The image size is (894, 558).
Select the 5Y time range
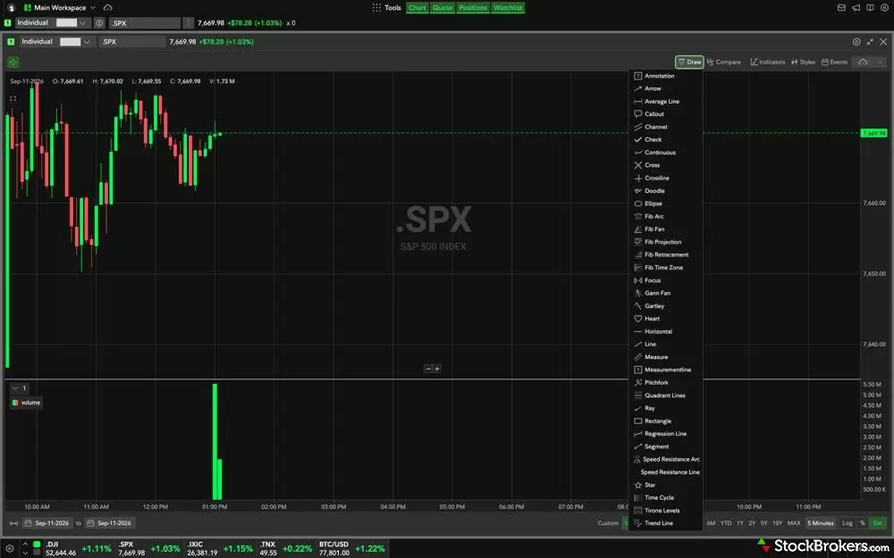pyautogui.click(x=763, y=523)
